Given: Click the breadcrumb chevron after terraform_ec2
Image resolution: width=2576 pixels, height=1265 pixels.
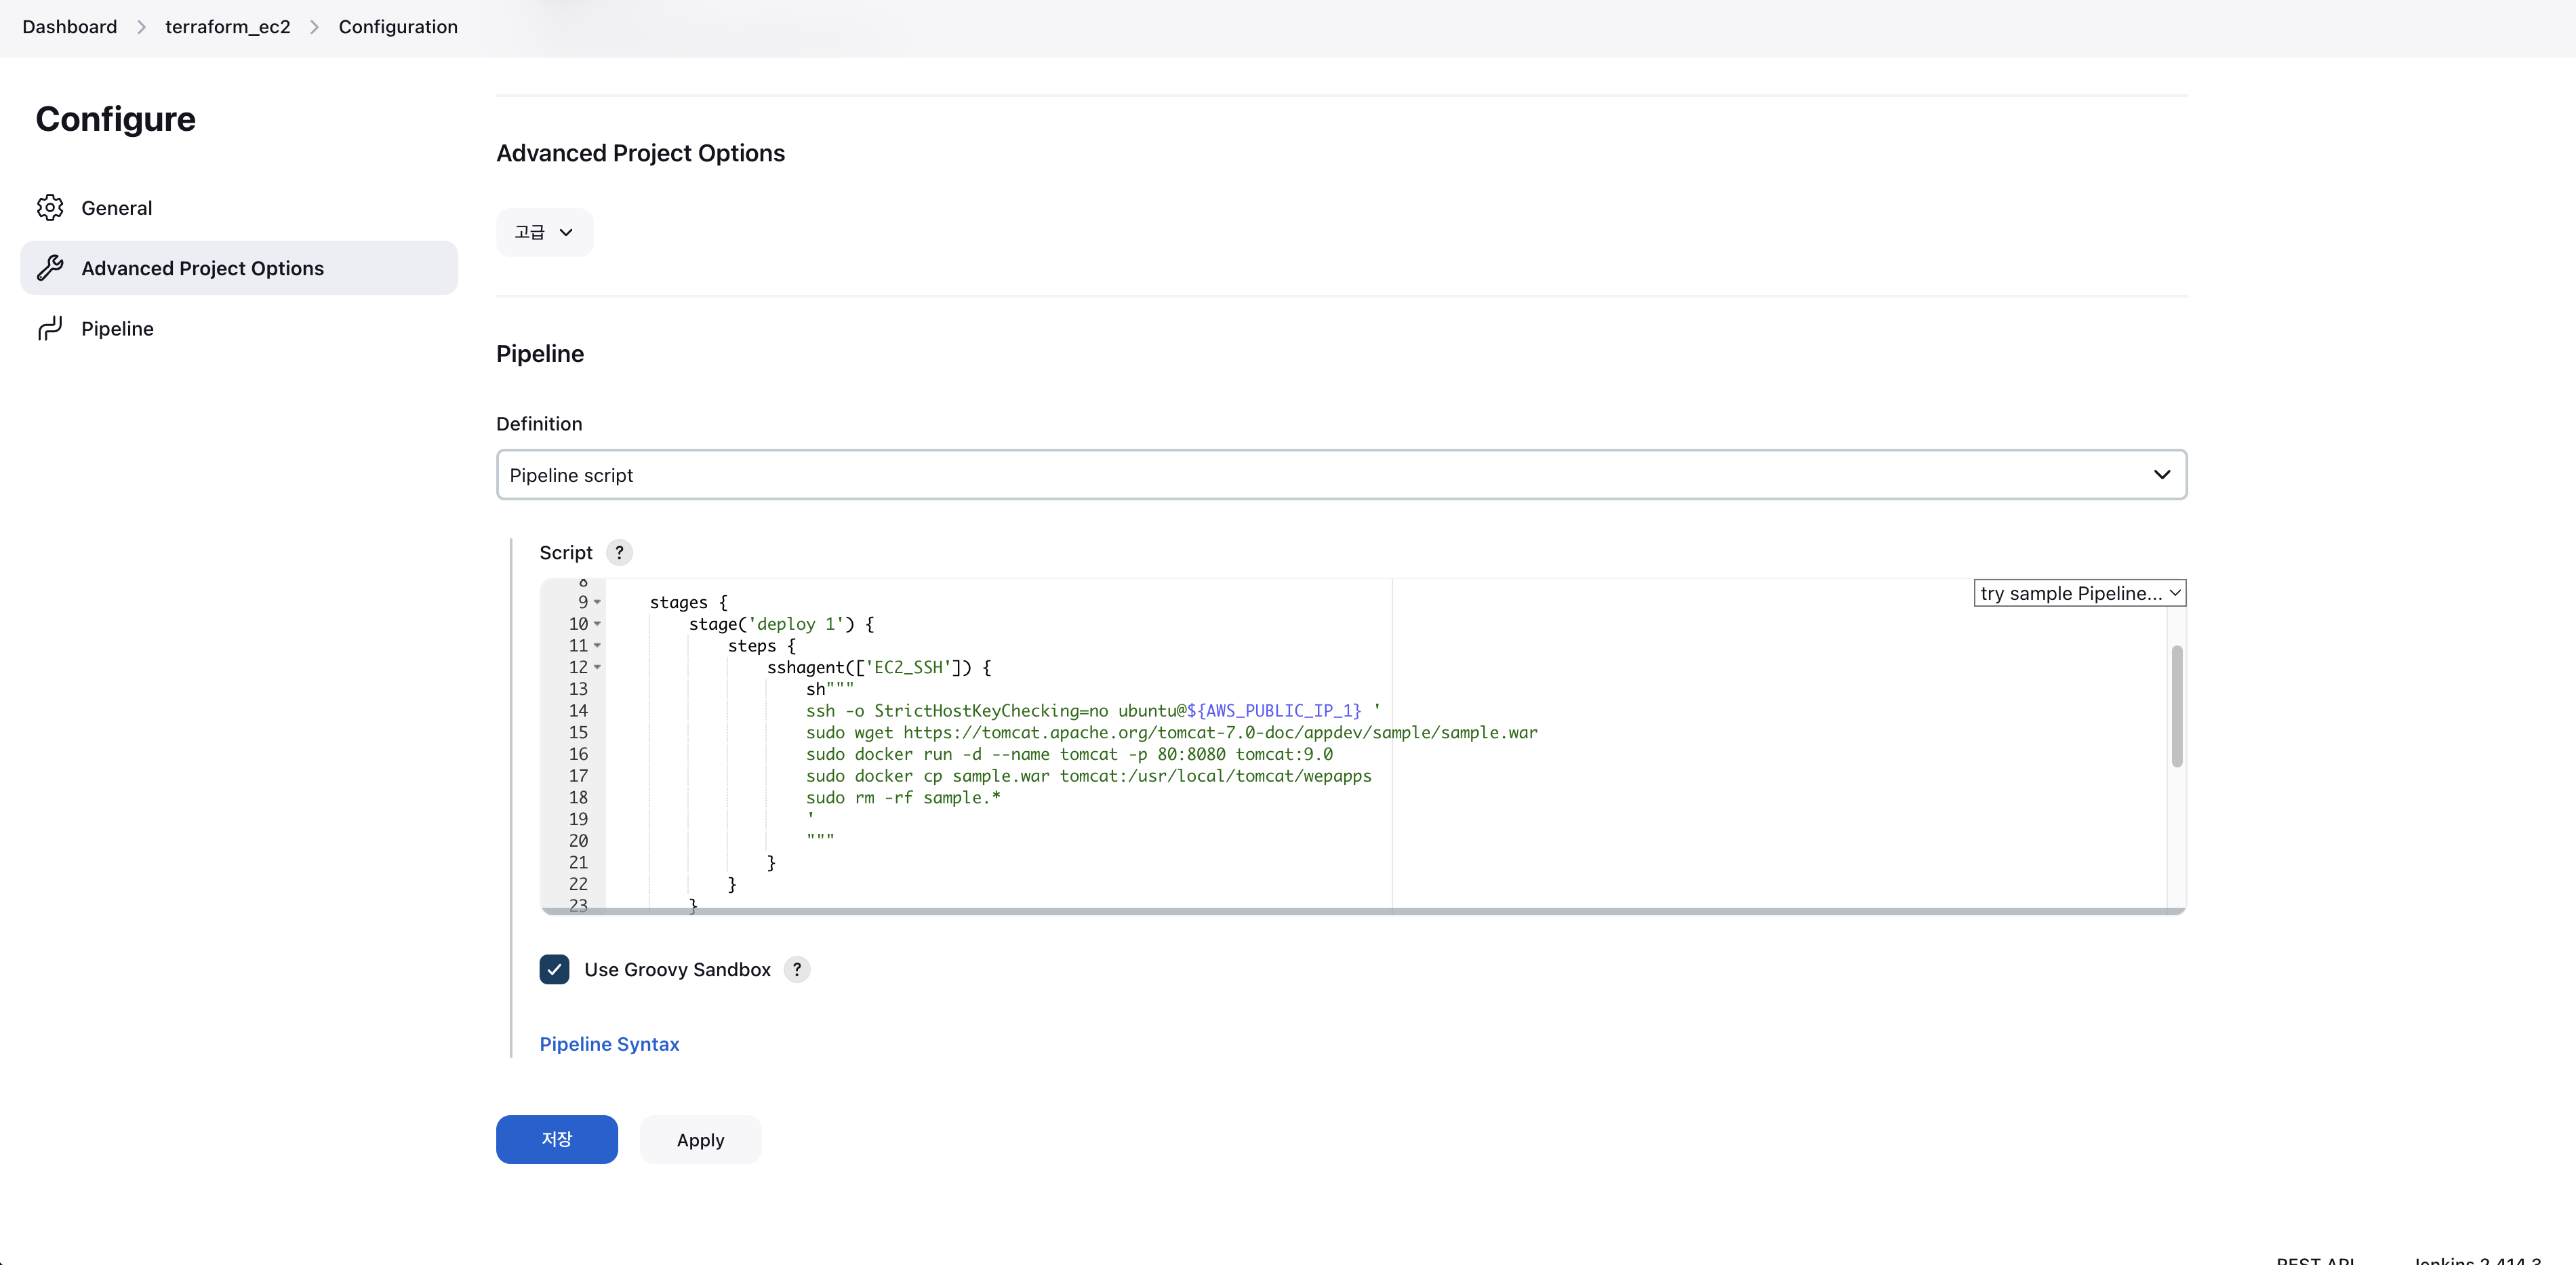Looking at the screenshot, I should pyautogui.click(x=314, y=27).
